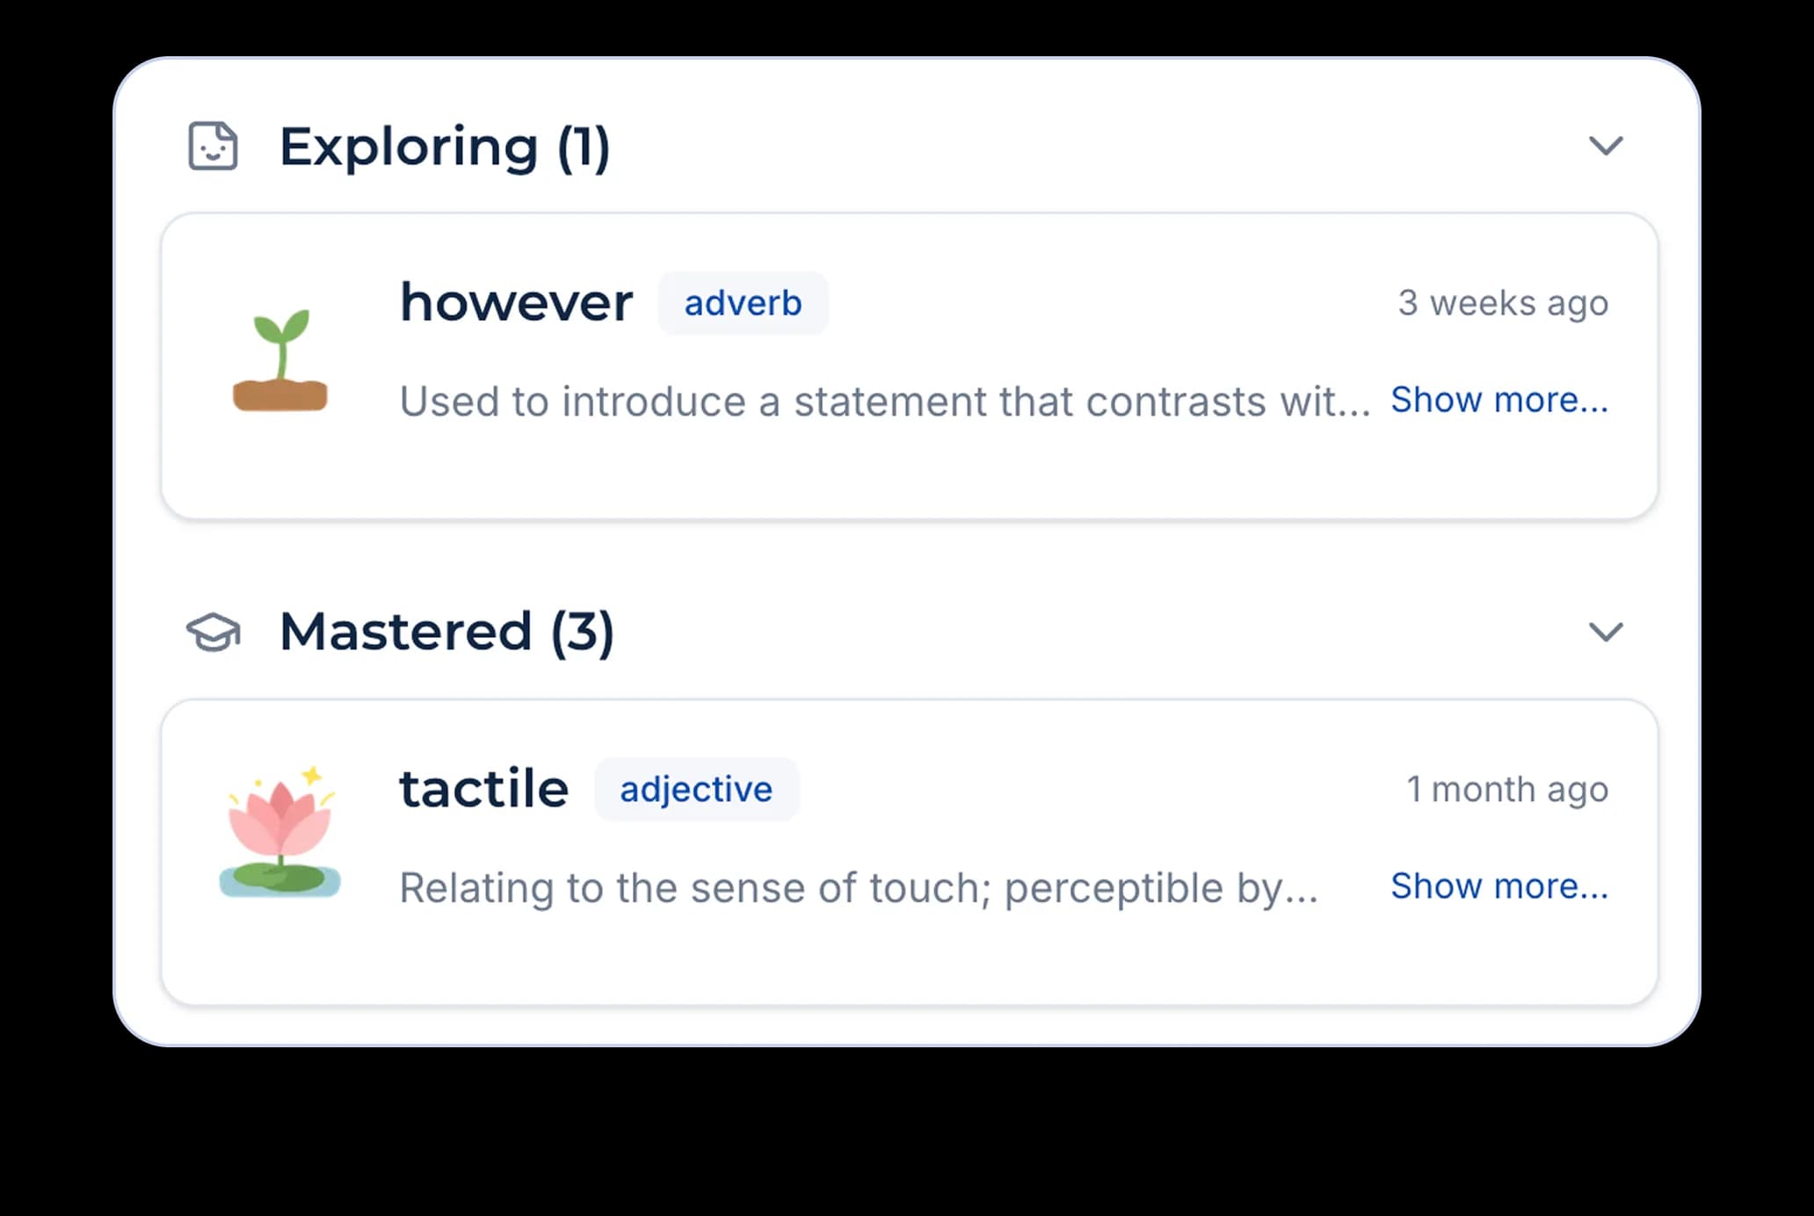Expand the chevron beside 'Exploring (1)'
Screen dimensions: 1814x1216
point(1605,147)
